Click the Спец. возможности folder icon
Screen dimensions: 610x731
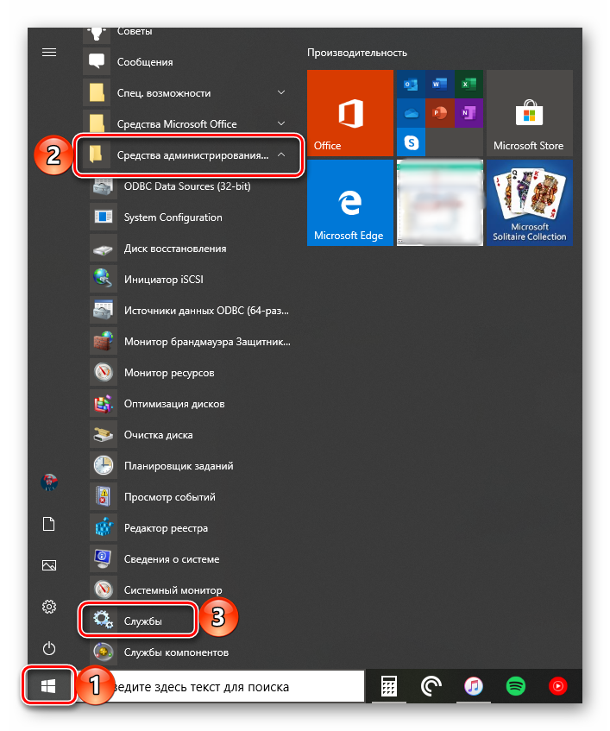(97, 92)
